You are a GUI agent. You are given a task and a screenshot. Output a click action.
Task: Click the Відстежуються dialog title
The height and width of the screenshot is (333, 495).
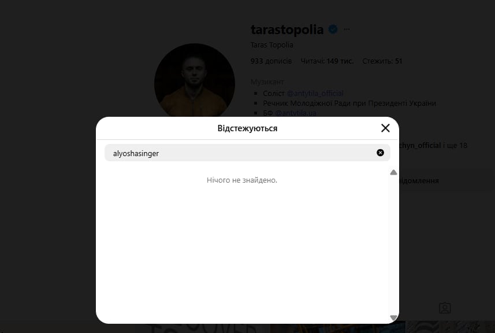click(x=247, y=128)
